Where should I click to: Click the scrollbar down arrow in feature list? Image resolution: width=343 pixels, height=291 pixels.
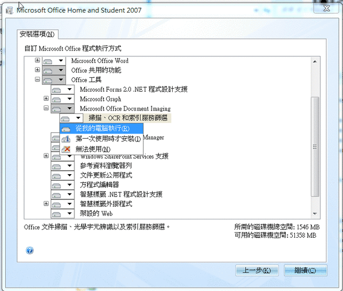click(315, 214)
